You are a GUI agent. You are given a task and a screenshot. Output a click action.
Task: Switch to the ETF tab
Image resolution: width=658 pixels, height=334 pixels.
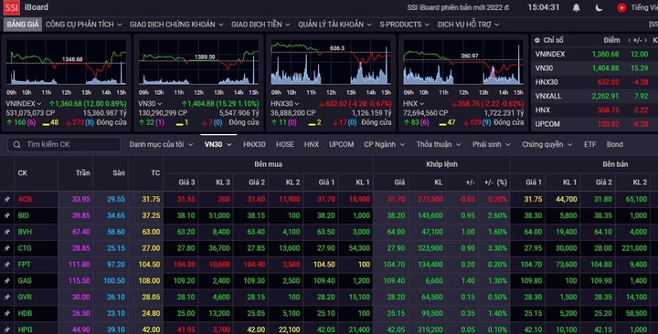tap(590, 144)
